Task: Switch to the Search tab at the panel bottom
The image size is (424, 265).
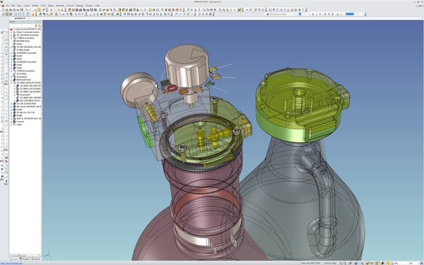Action: (x=36, y=259)
